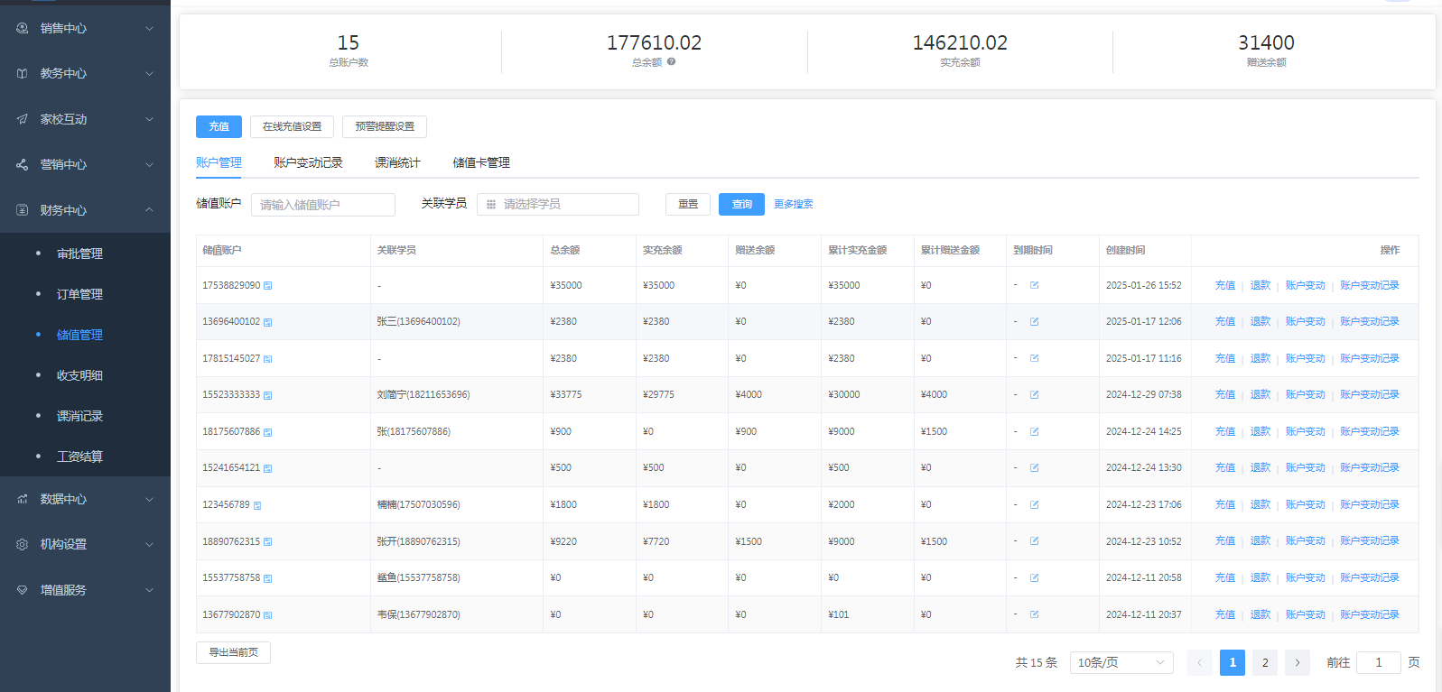1442x692 pixels.
Task: Switch to the 课消统计 tab
Action: (x=397, y=162)
